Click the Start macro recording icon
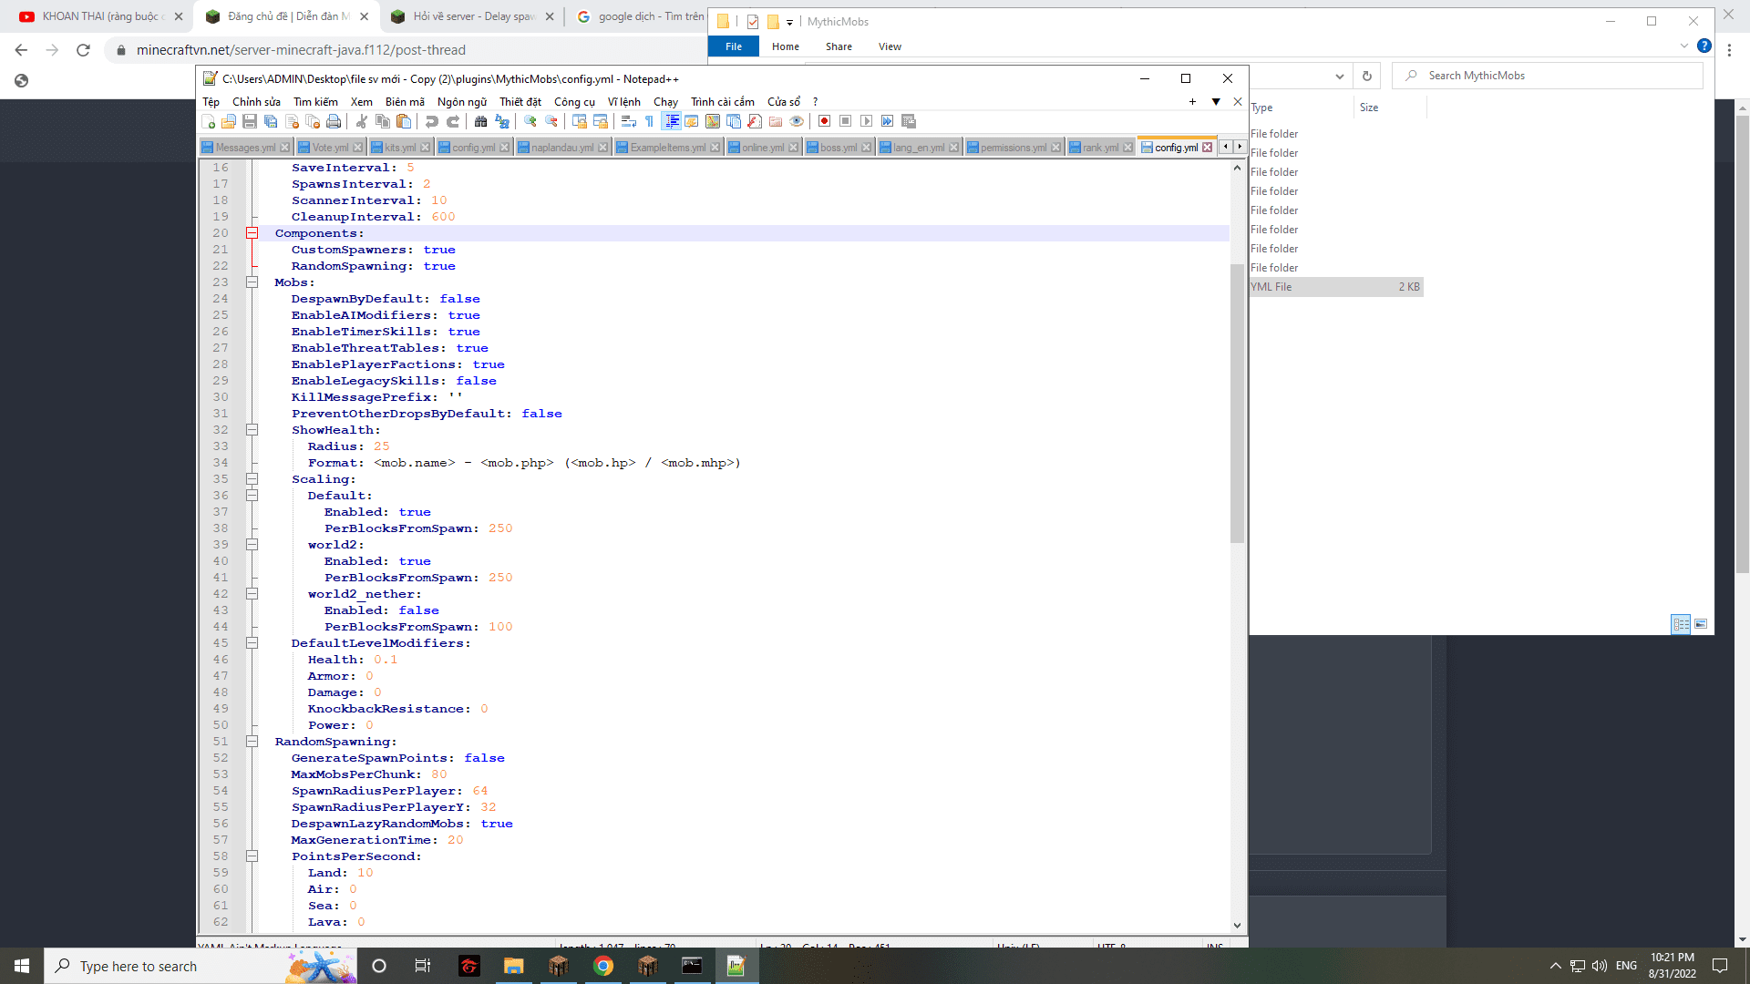Image resolution: width=1750 pixels, height=984 pixels. click(x=824, y=121)
